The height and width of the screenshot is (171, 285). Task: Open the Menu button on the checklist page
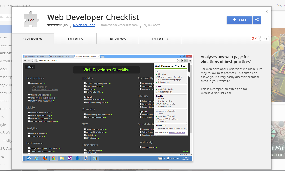(x=29, y=67)
